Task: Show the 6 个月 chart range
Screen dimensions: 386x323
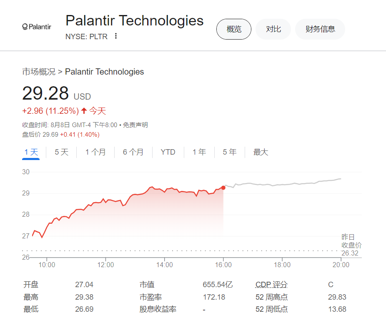Action: click(x=133, y=152)
